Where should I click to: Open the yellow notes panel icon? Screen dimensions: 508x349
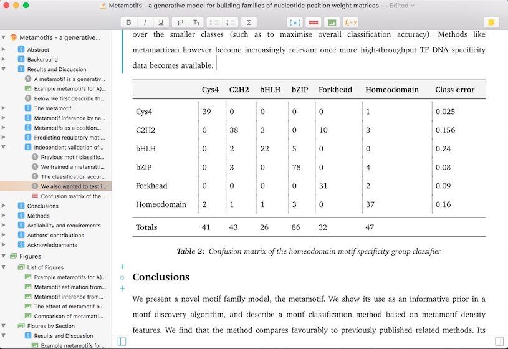[491, 22]
